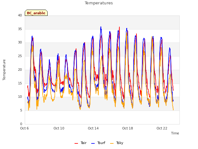Click the 35 y-axis tick label

[x=20, y=29]
